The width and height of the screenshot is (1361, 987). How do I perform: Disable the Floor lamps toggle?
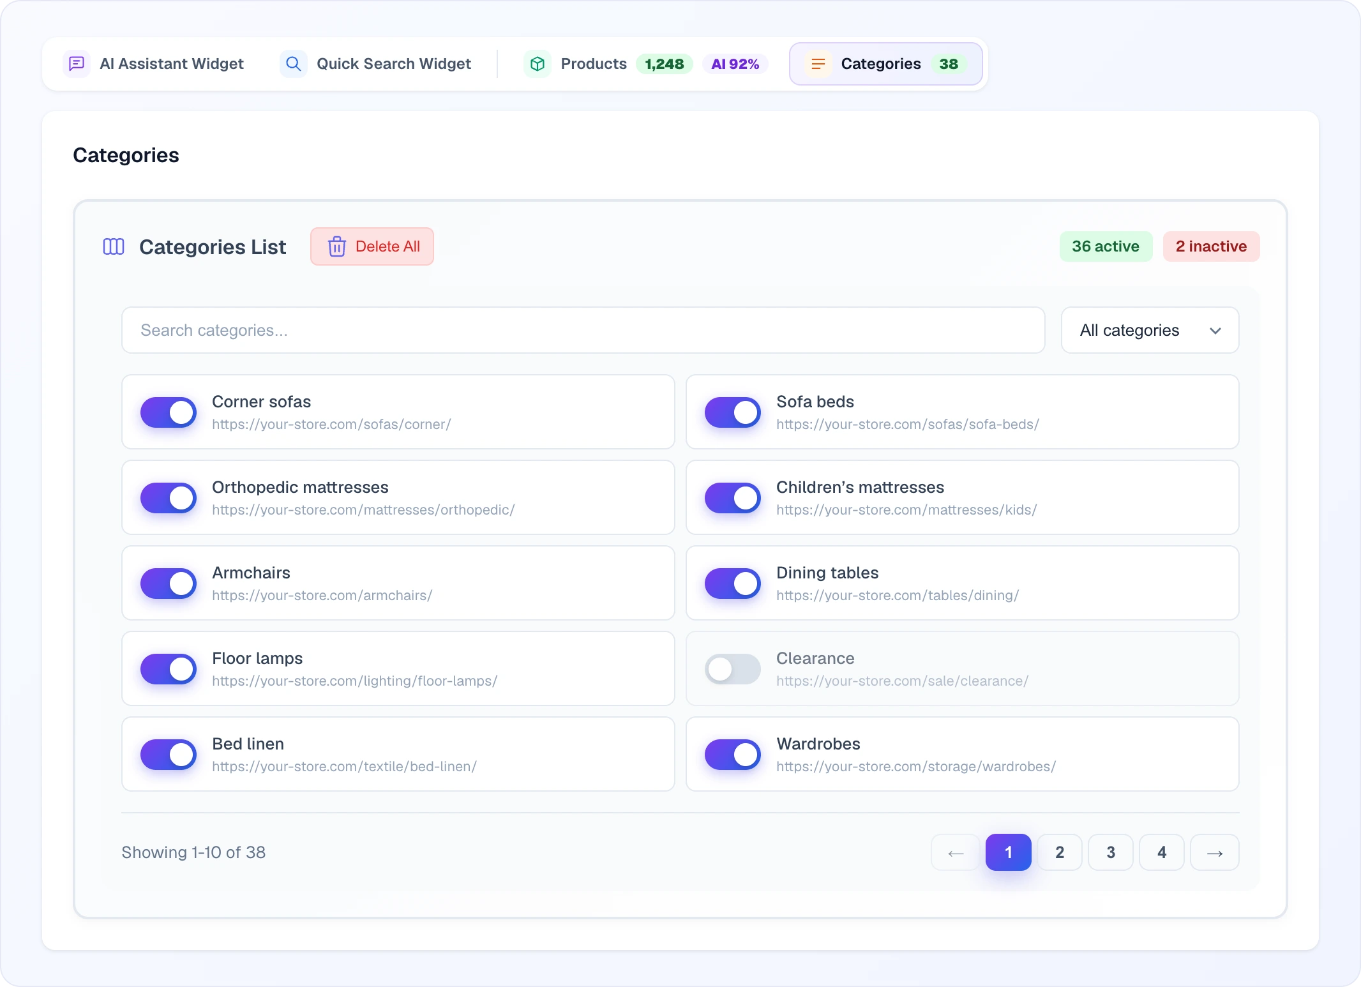coord(169,669)
